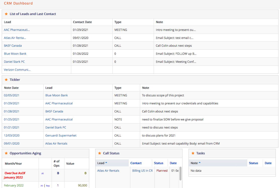This screenshot has width=280, height=188.
Task: Click 01/29/2021 contact date for AAC
Action: [80, 30]
